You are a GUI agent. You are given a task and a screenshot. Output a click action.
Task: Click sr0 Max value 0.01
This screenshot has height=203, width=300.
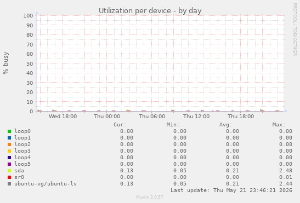click(286, 177)
